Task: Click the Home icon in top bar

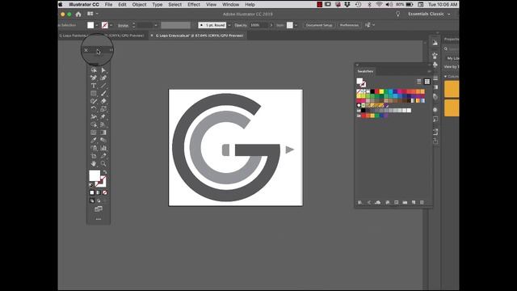Action: coord(78,15)
